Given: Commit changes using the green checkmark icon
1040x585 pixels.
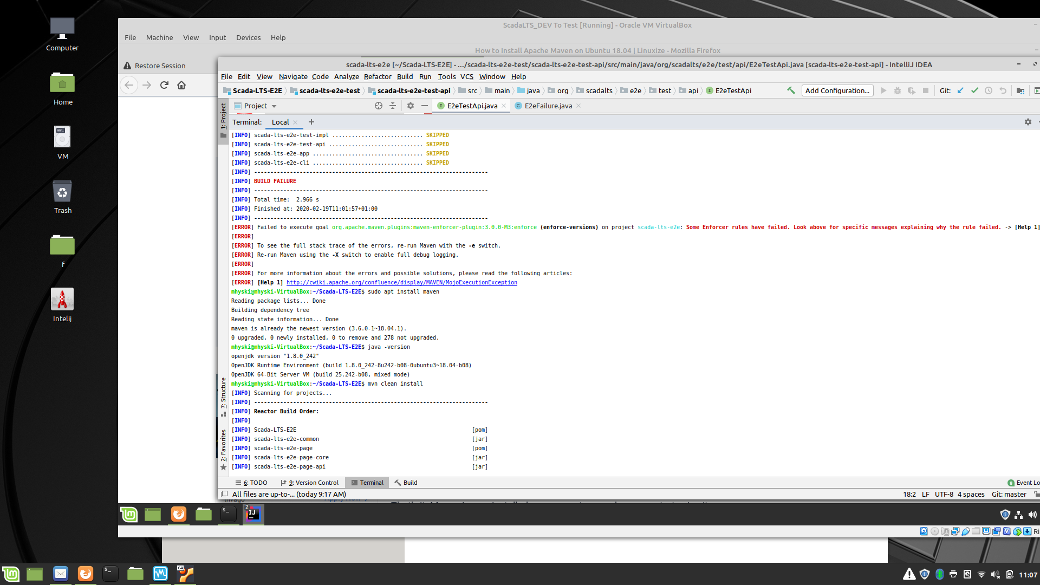Looking at the screenshot, I should pyautogui.click(x=974, y=90).
